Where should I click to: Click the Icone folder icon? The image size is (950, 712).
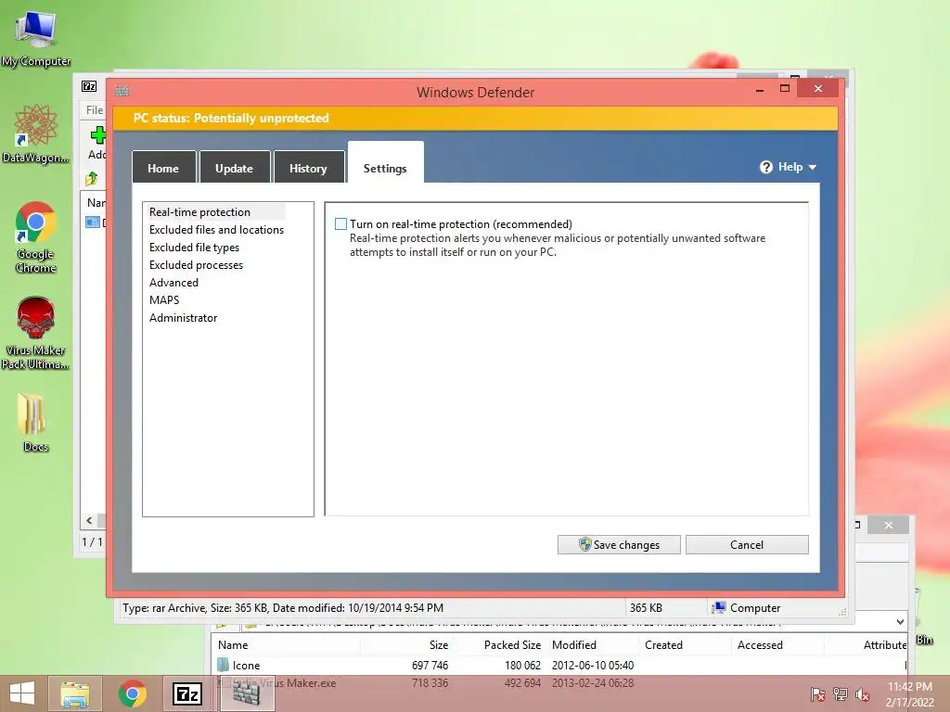click(223, 665)
